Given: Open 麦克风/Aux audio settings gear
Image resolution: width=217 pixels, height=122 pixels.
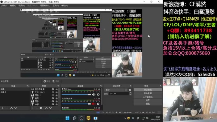Looking at the screenshot, I should (x=98, y=95).
